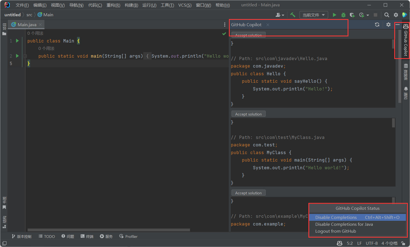This screenshot has width=410, height=247.
Task: Select Disable Completions for Java
Action: 358,224
